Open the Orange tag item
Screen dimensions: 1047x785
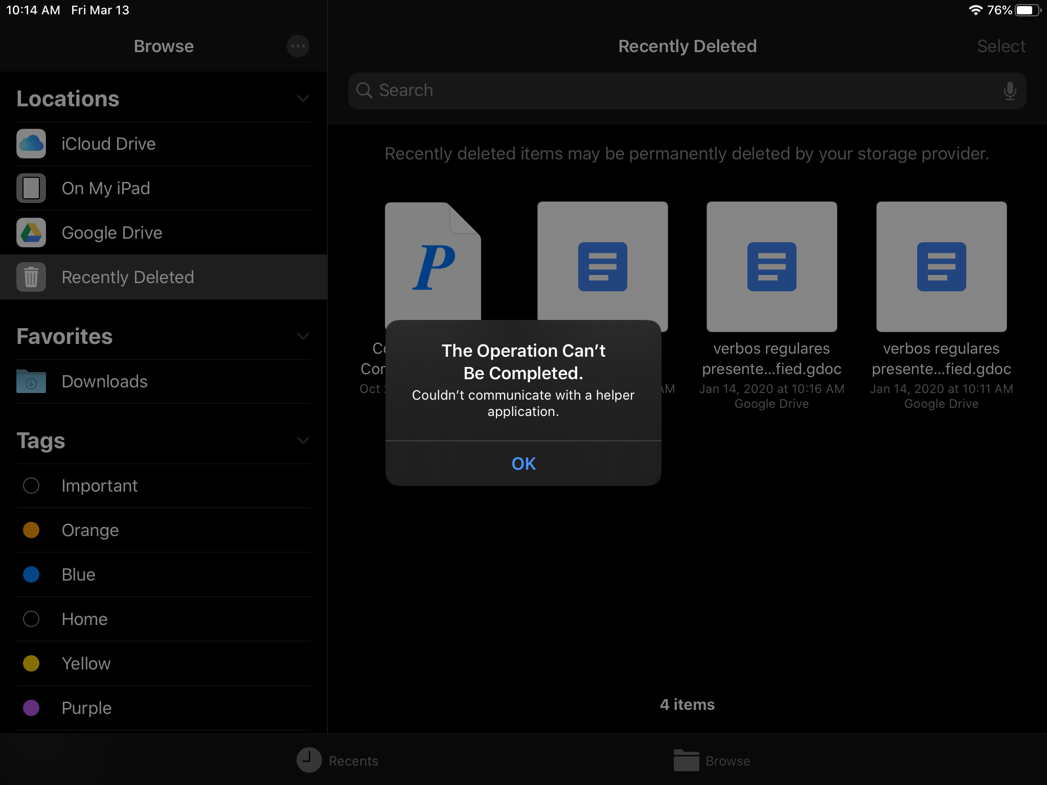(90, 530)
